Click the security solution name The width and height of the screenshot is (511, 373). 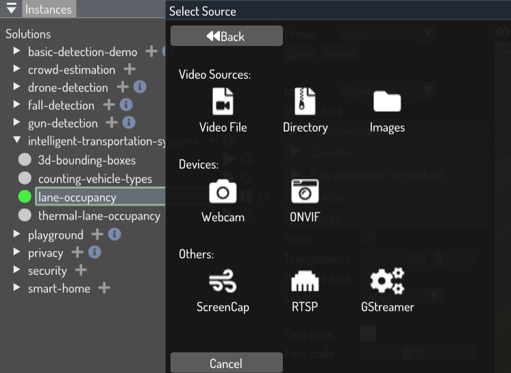point(47,271)
